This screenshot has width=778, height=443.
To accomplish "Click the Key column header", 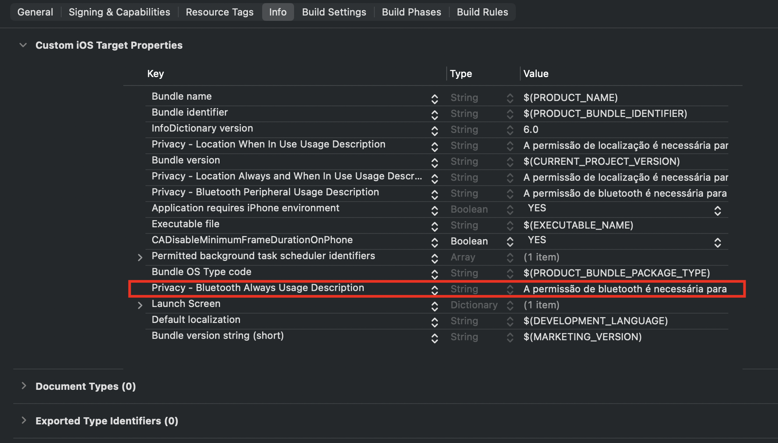I will pyautogui.click(x=155, y=74).
